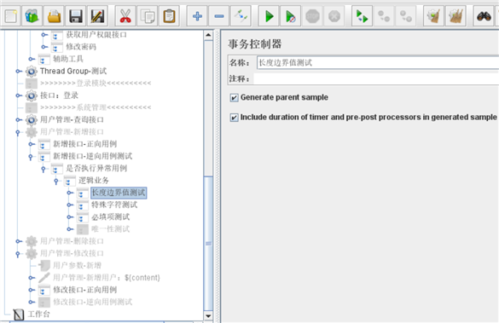Viewport: 499px width, 323px height.
Task: Select the 辅助工具 tree node
Action: click(x=67, y=59)
